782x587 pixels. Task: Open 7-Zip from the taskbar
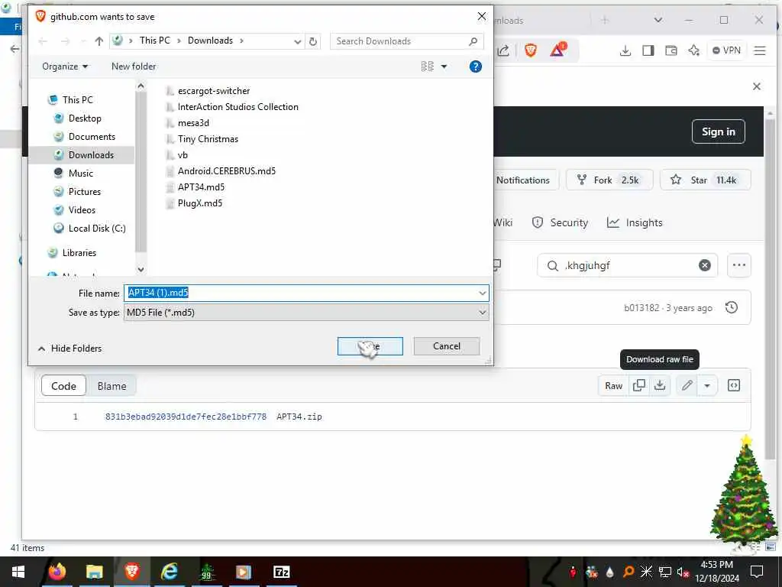coord(281,572)
